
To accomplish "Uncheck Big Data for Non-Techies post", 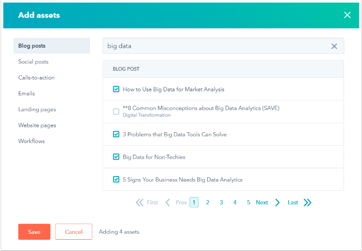I will click(116, 157).
